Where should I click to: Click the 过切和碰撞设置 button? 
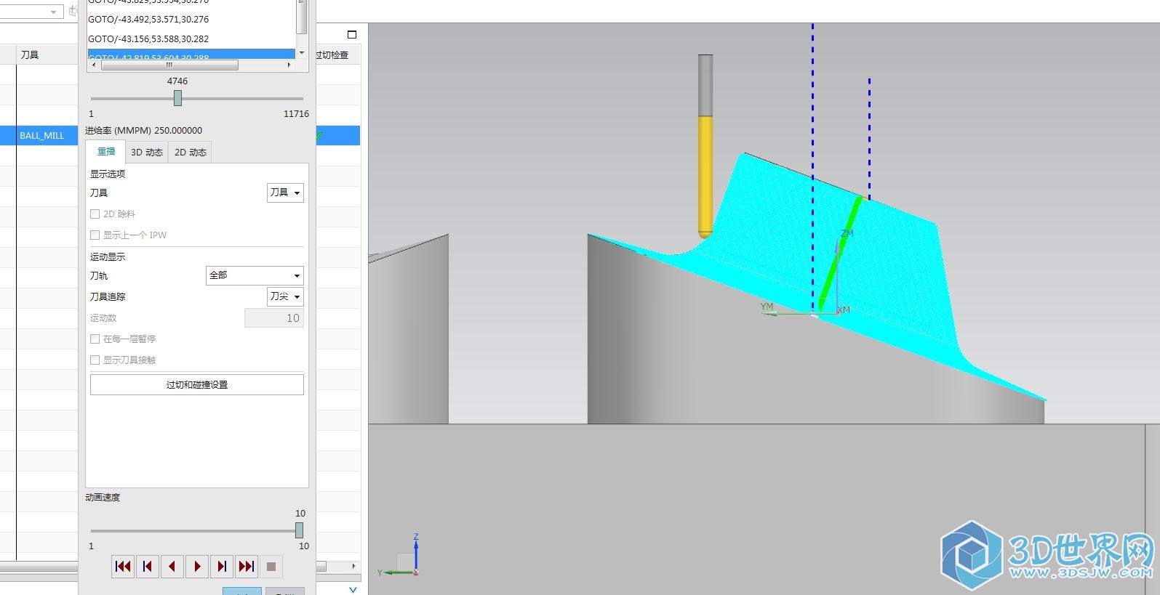[197, 385]
